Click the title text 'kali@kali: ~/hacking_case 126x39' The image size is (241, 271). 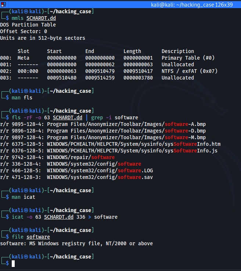[x=192, y=5]
